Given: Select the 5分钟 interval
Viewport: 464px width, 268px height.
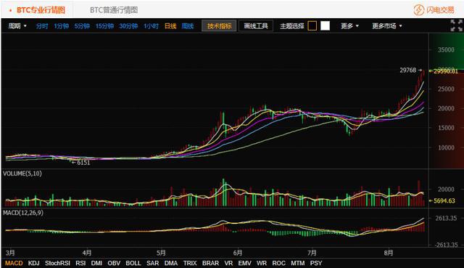Looking at the screenshot, I should 82,26.
